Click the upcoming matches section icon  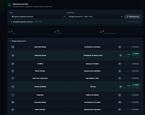(10, 41)
